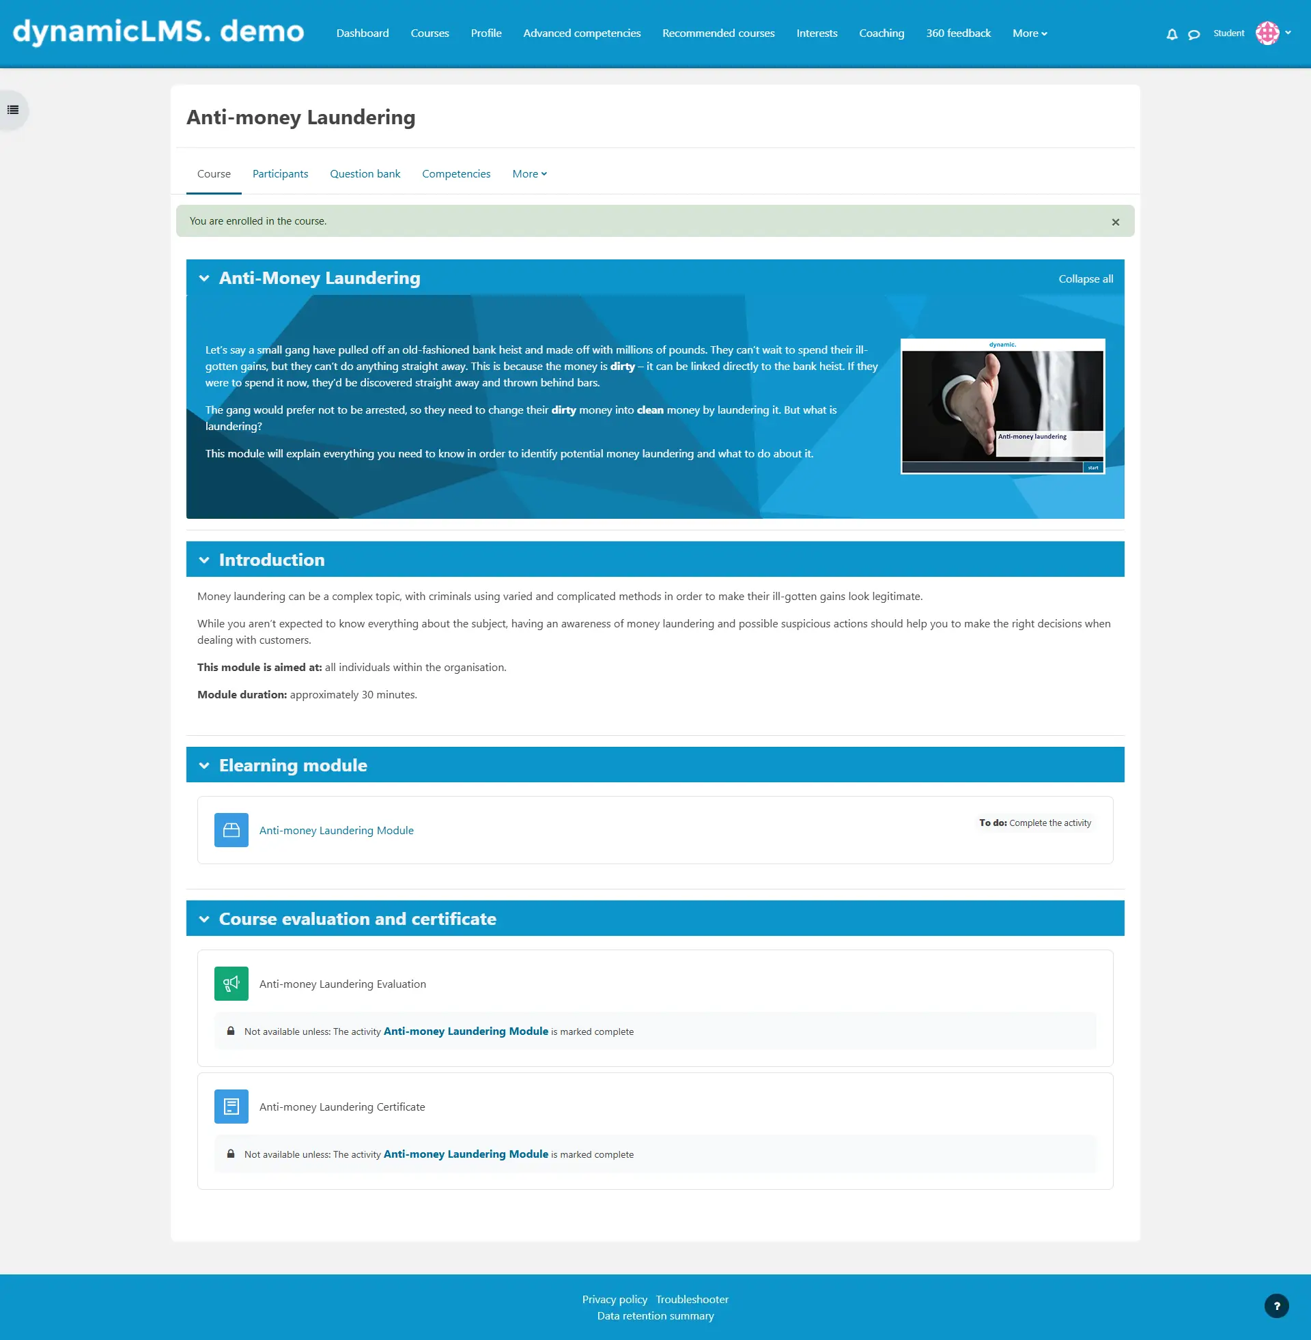This screenshot has width=1311, height=1340.
Task: Open Coaching in top navigation
Action: point(882,33)
